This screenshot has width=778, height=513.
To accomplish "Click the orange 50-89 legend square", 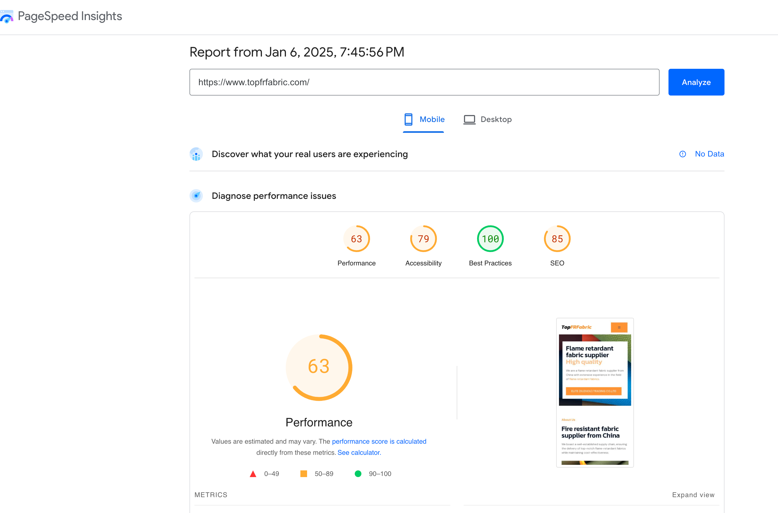I will (304, 473).
